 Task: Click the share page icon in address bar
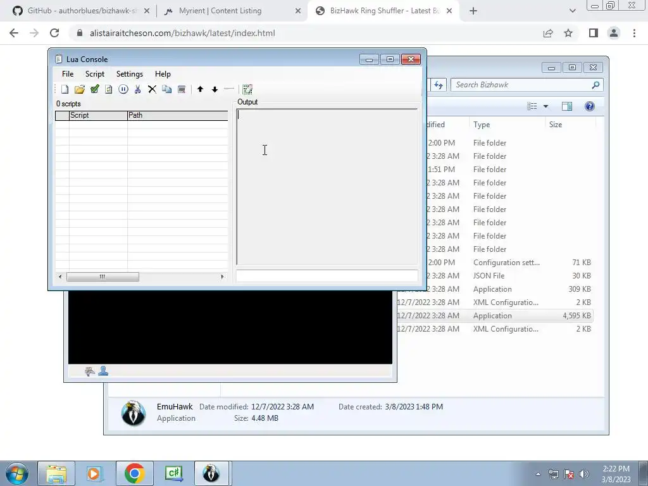(x=548, y=33)
